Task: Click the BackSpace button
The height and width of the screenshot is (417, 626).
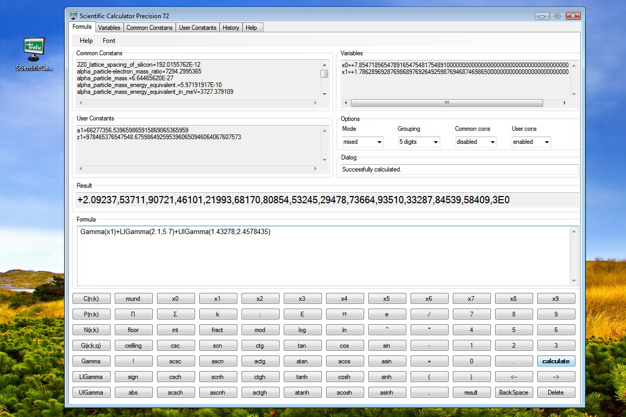Action: tap(514, 393)
